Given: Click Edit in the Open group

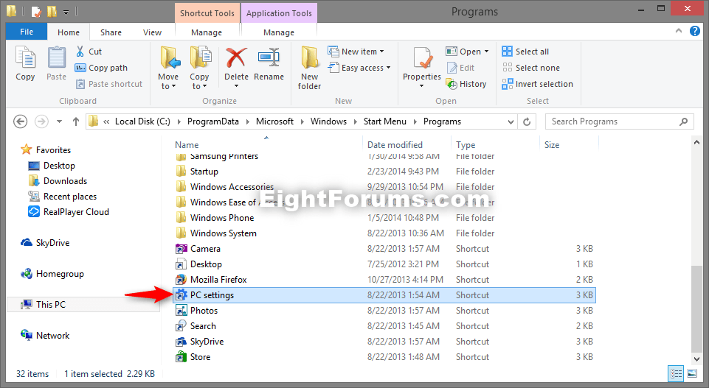Looking at the screenshot, I should click(x=461, y=68).
